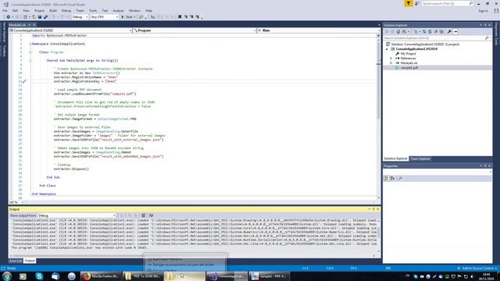Open the Build menu
This screenshot has width=500, height=281.
(53, 10)
